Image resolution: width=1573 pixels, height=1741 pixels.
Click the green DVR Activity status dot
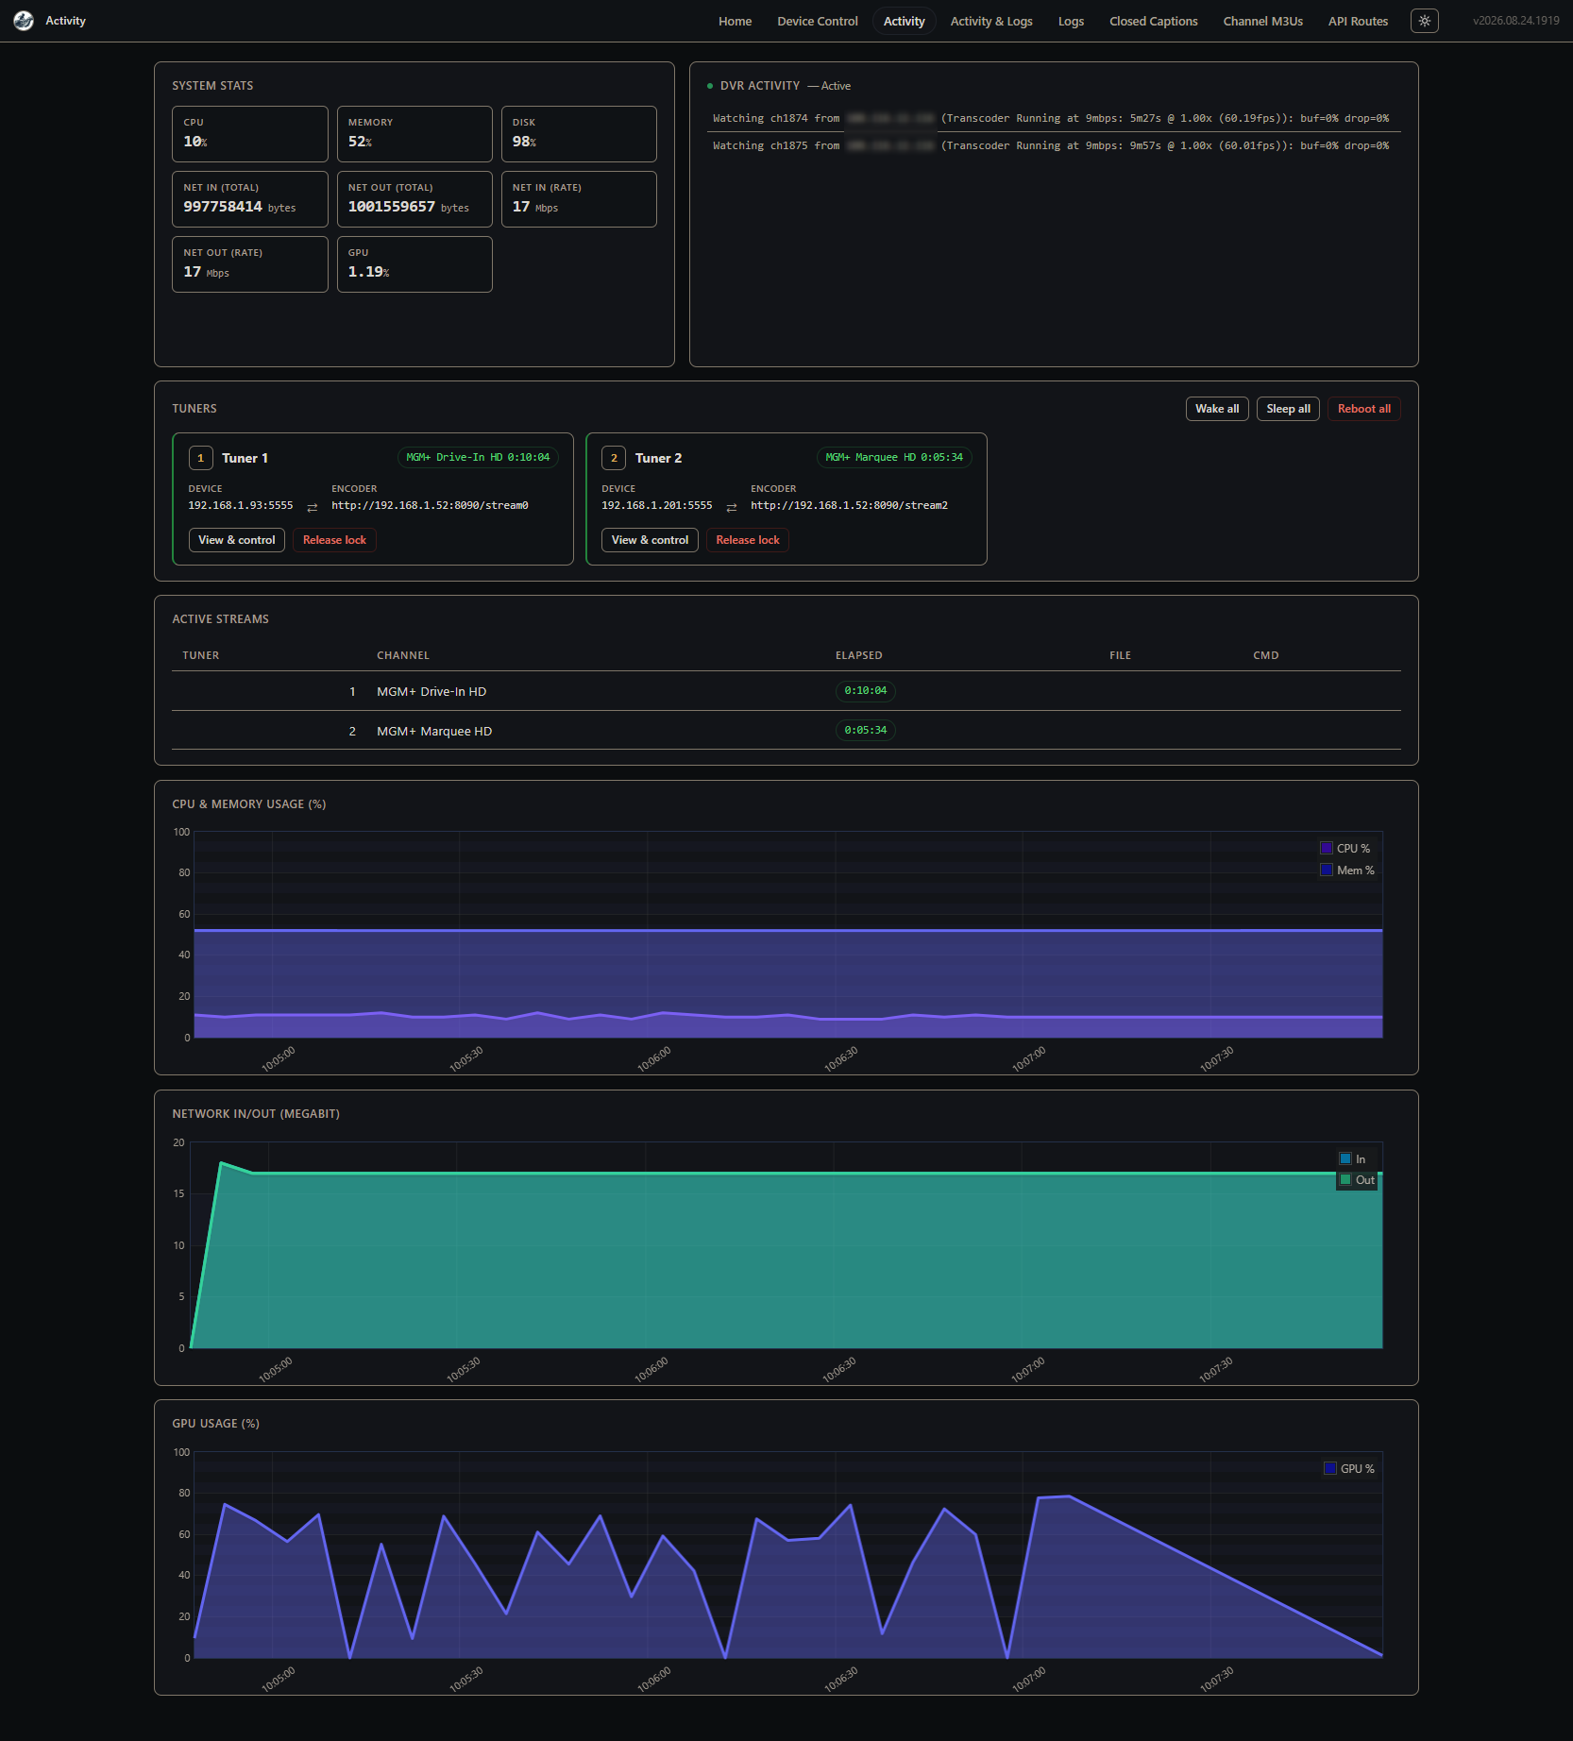tap(710, 86)
